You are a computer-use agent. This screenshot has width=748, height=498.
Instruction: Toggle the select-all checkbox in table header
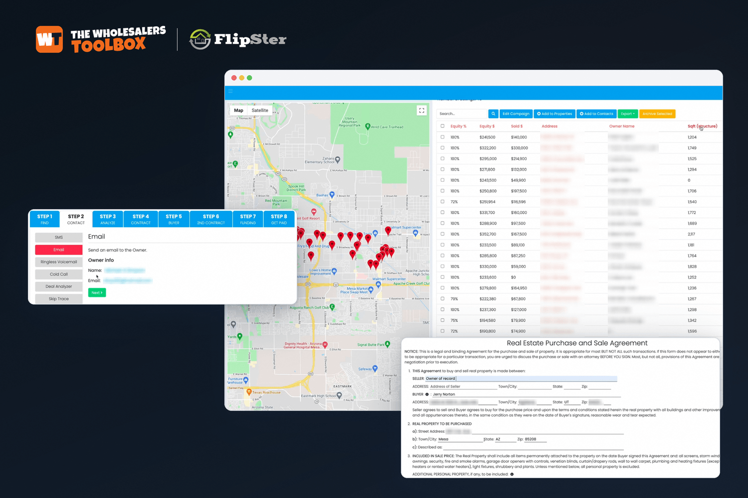point(442,126)
